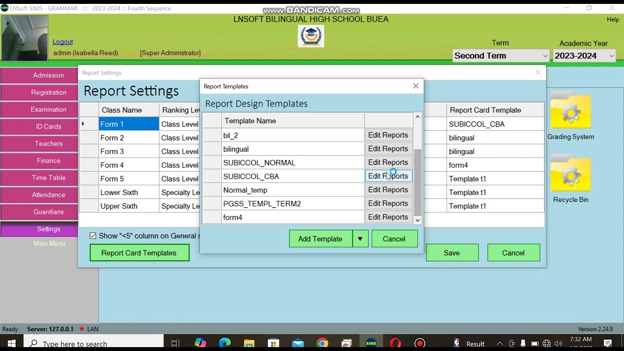Edit Reports for Normal_temp template
This screenshot has width=624, height=351.
tap(389, 190)
